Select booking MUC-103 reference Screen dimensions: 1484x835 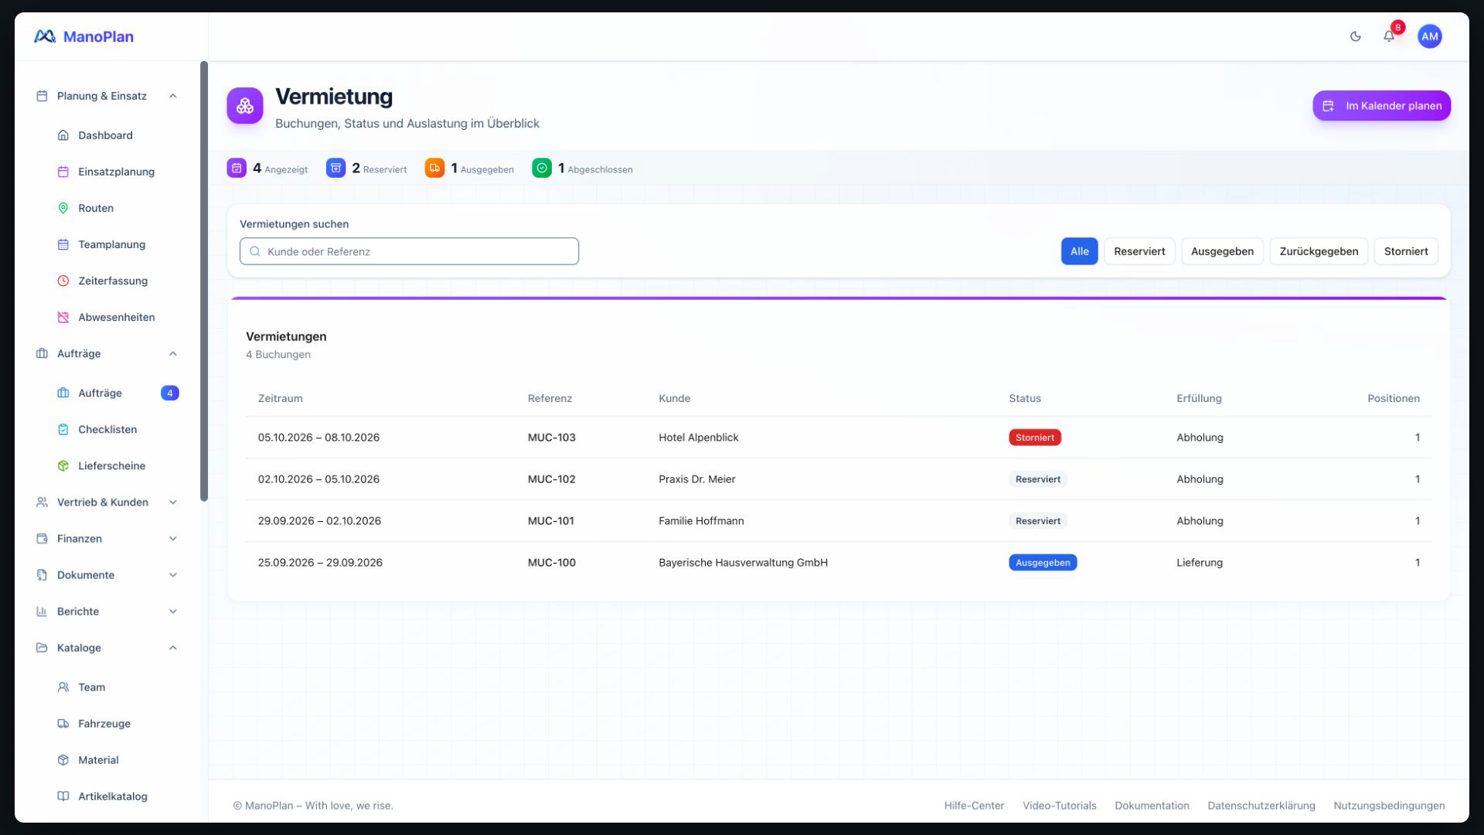[x=551, y=438]
